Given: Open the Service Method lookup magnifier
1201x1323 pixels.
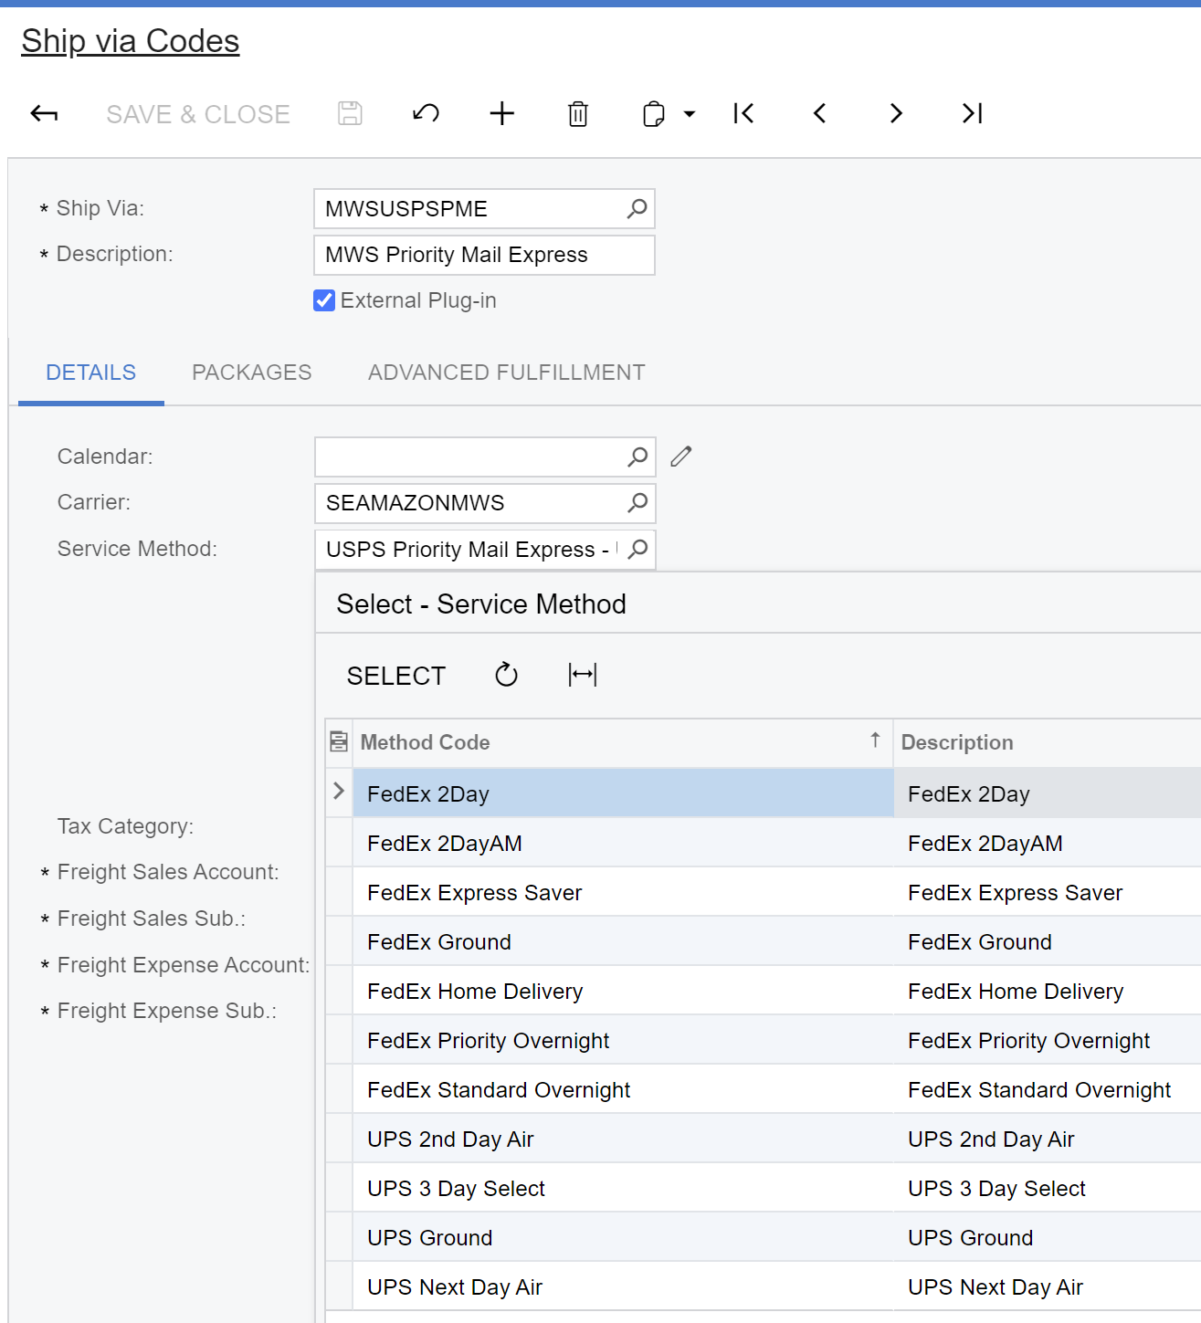Looking at the screenshot, I should click(637, 550).
